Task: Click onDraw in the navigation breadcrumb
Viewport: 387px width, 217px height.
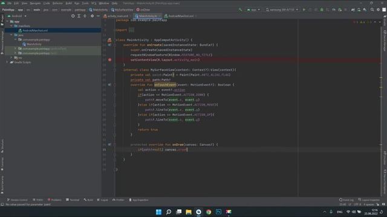Action: 143,10
